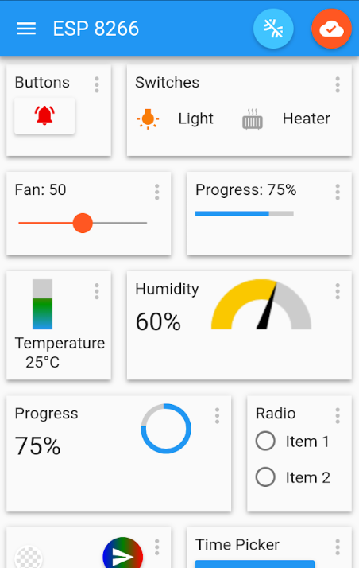The width and height of the screenshot is (359, 568).
Task: Tap the circular 75% progress ring
Action: (x=166, y=429)
